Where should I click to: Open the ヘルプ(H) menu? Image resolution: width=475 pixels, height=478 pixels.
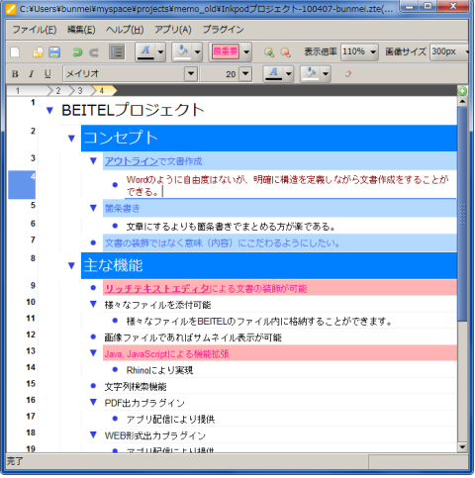pyautogui.click(x=125, y=30)
